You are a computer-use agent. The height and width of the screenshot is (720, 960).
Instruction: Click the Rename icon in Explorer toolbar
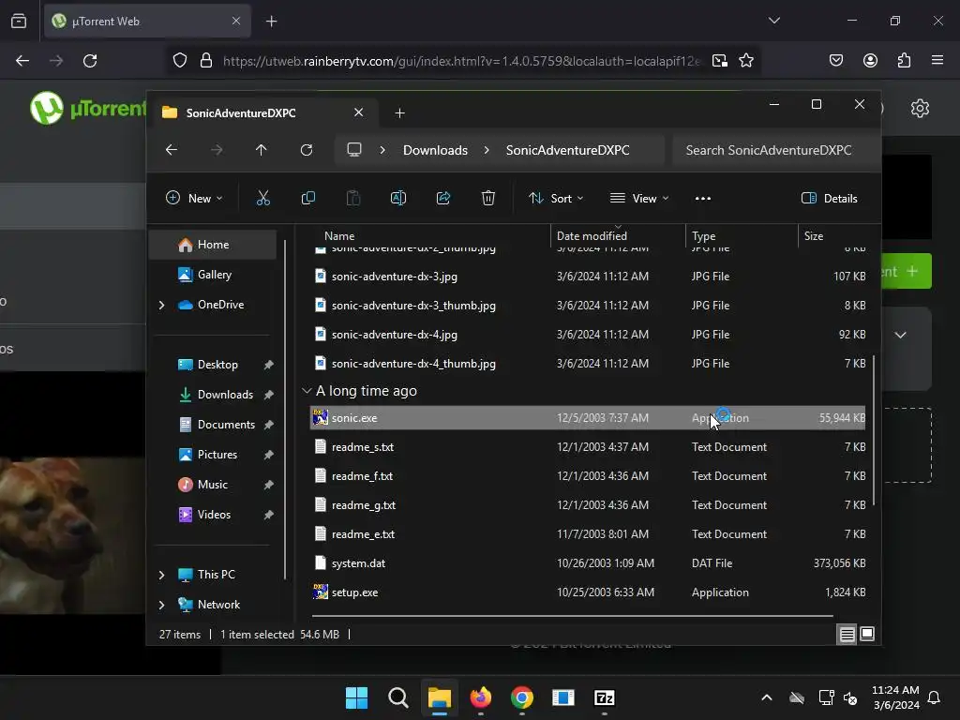397,198
